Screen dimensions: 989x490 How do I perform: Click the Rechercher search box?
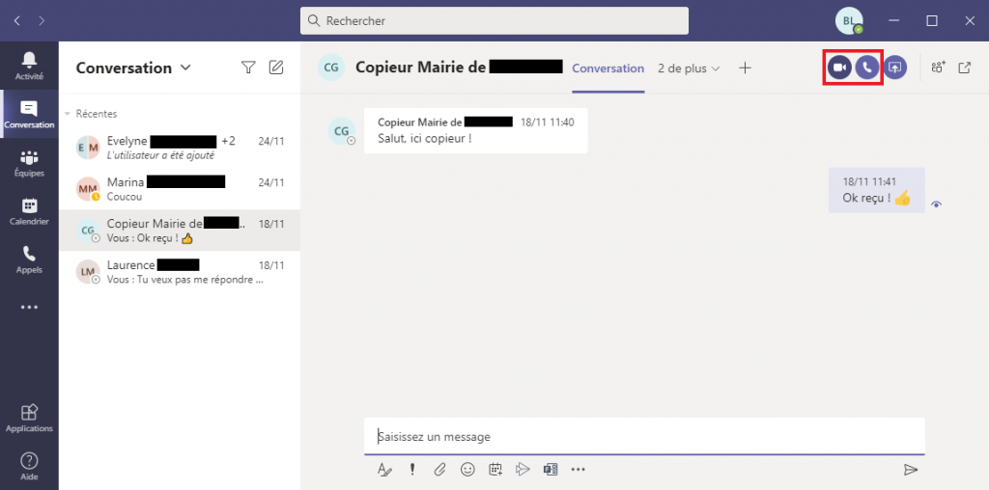coord(494,21)
